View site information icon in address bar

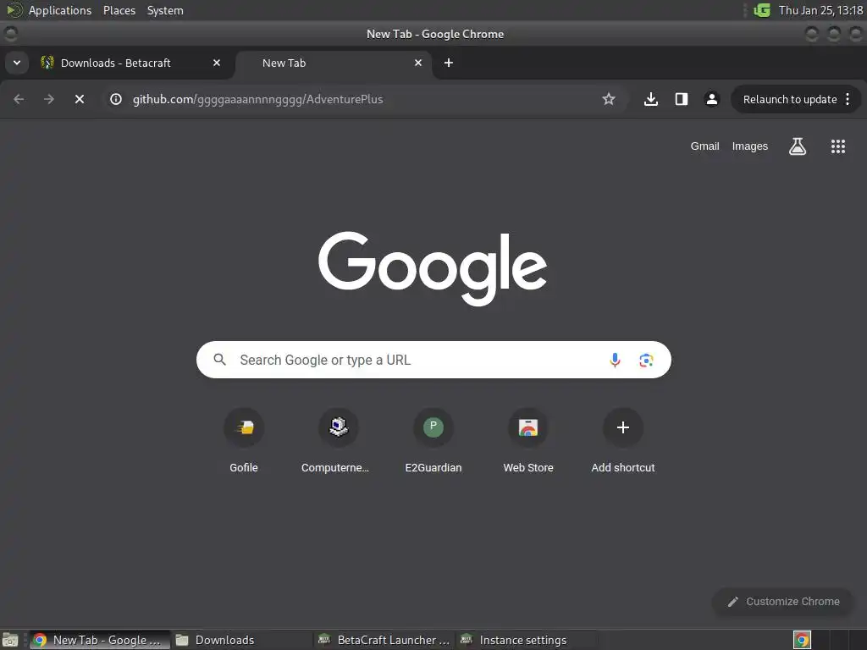click(115, 99)
